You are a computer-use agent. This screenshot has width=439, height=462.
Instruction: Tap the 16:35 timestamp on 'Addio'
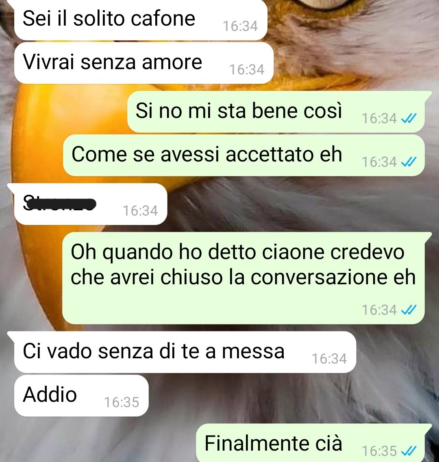click(x=122, y=402)
